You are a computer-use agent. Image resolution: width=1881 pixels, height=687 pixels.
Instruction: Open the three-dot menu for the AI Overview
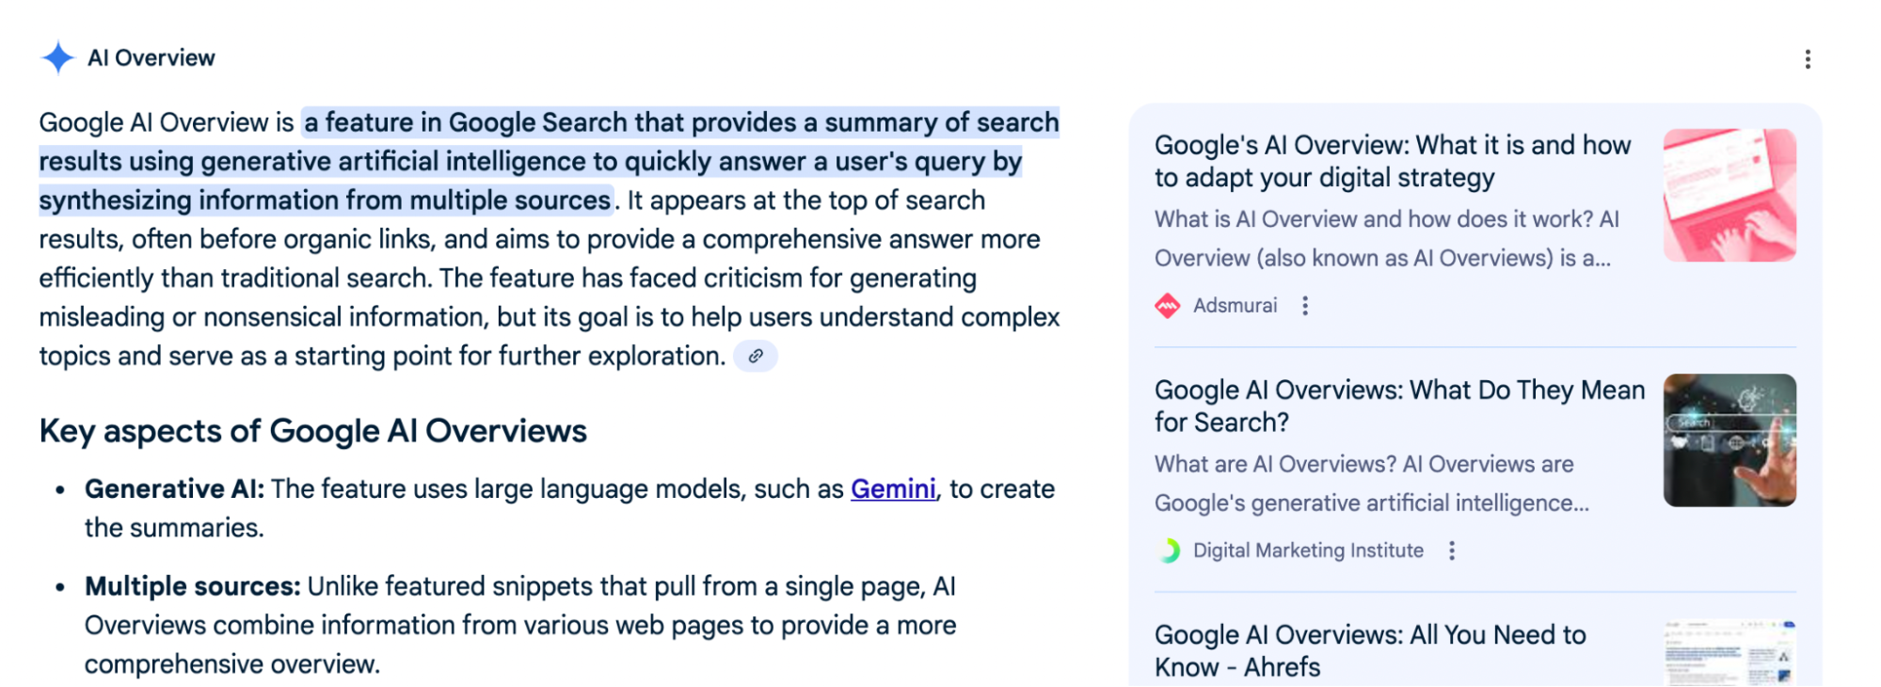click(1807, 58)
